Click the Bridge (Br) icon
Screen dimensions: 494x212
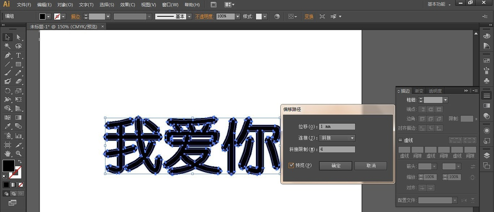pyautogui.click(x=213, y=4)
